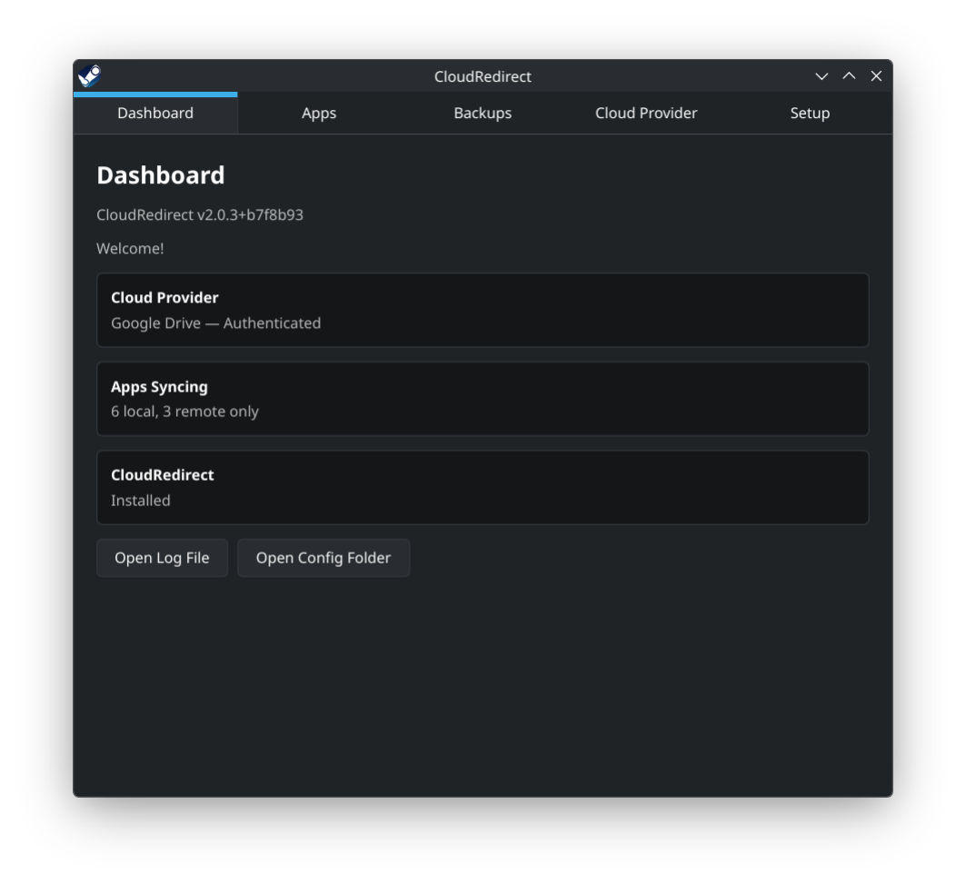Click the Open Config Folder button

coord(324,558)
